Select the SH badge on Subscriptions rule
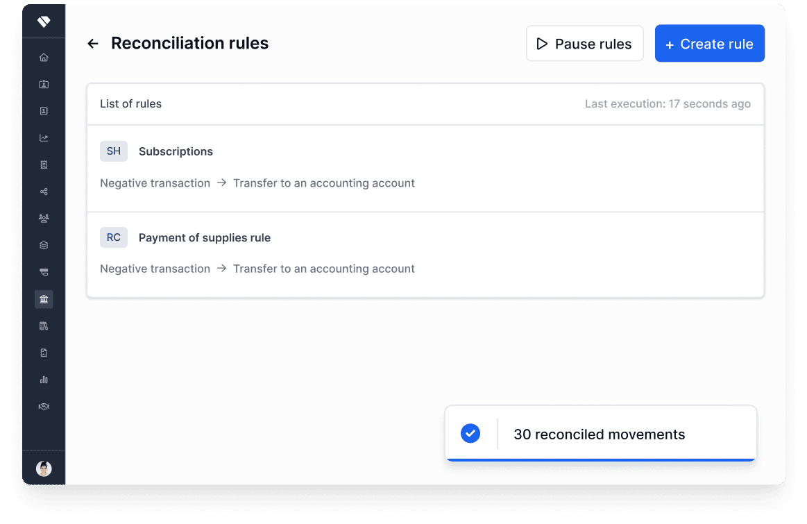Viewport: 807px width, 524px height. coord(114,151)
